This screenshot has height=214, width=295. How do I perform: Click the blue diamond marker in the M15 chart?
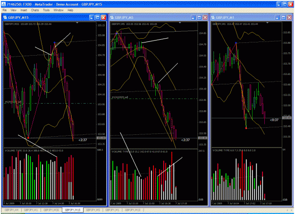coord(55,42)
